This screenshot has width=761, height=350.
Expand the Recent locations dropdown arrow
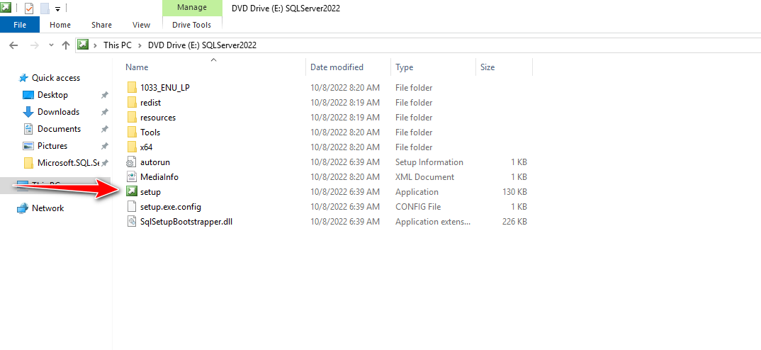pos(50,45)
